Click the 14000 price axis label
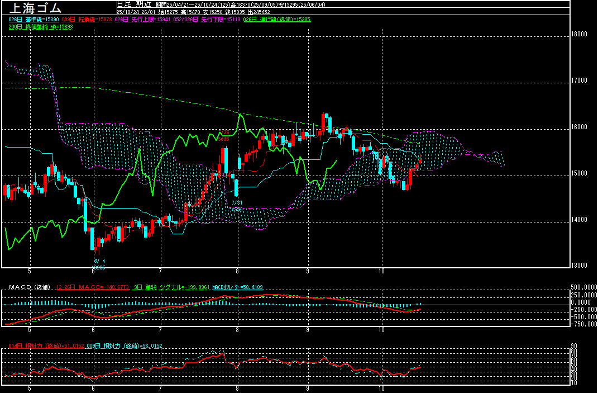 (x=580, y=220)
